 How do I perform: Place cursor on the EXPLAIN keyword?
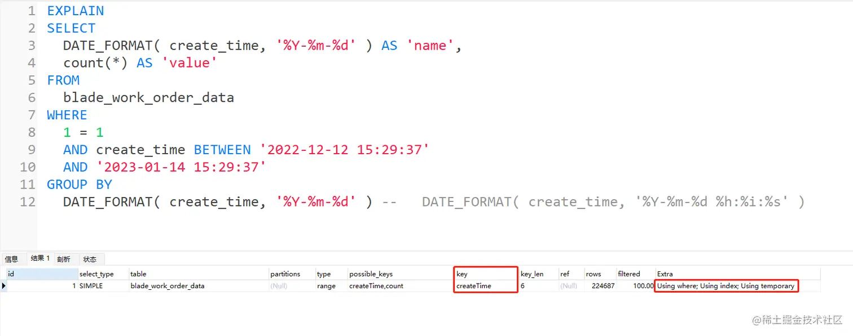pyautogui.click(x=76, y=11)
